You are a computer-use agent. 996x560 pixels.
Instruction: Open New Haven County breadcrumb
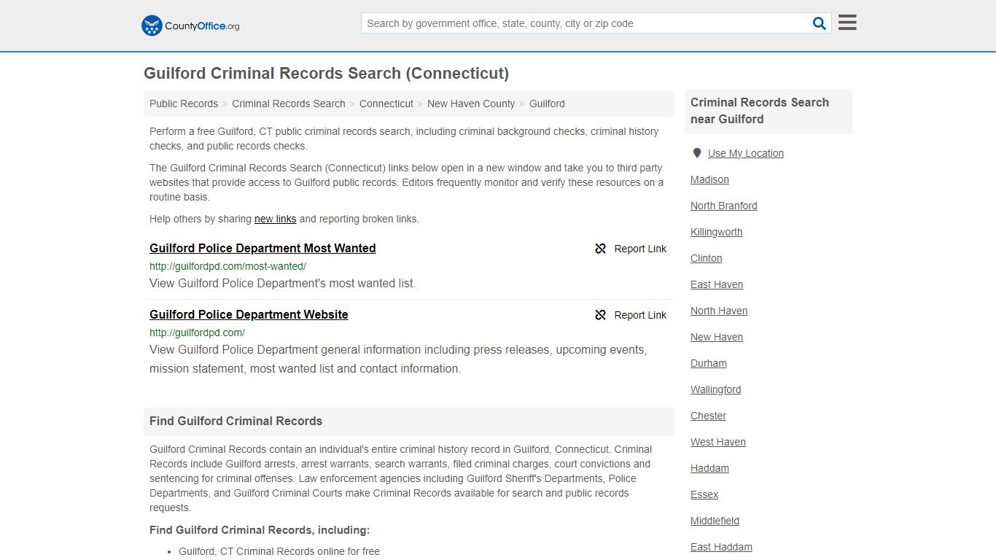coord(471,104)
